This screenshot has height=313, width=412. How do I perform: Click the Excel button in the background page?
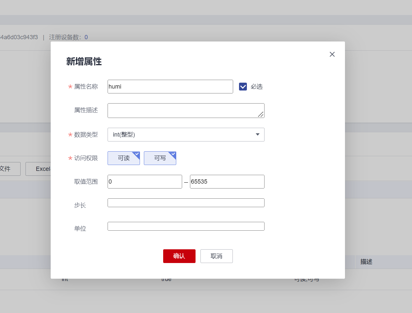click(38, 169)
